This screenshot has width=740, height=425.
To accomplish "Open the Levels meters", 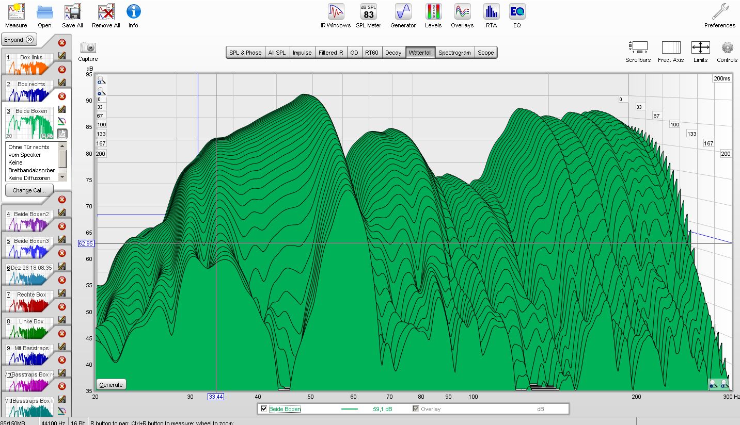I will click(433, 15).
